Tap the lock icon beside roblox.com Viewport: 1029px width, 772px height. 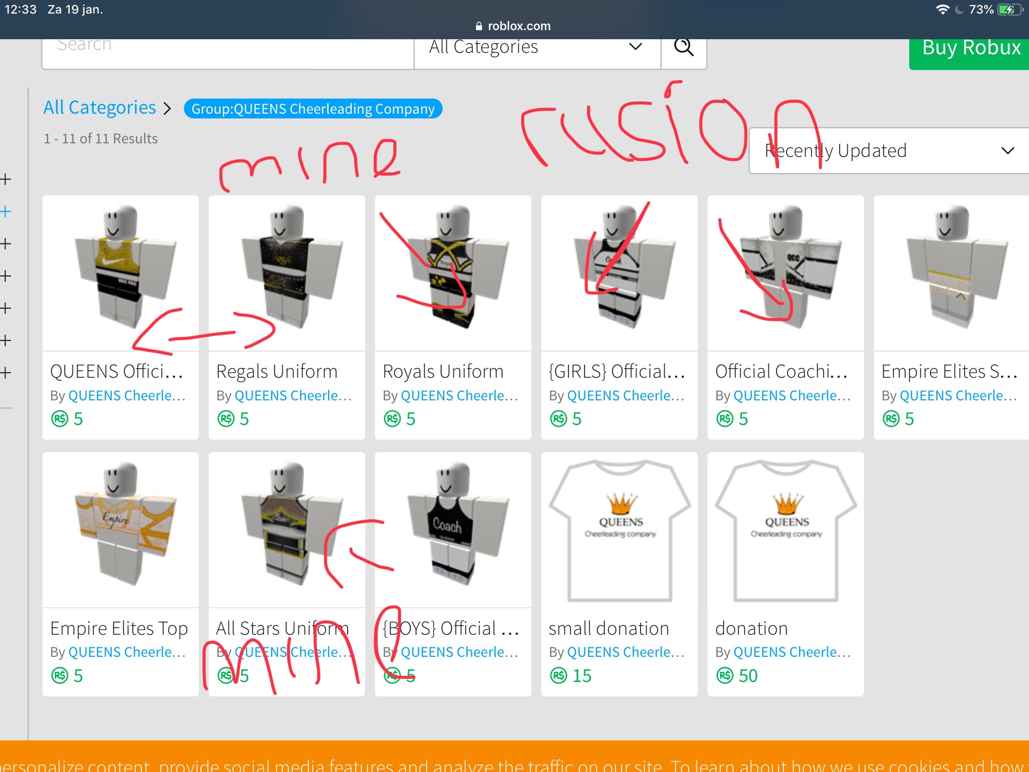click(x=479, y=26)
